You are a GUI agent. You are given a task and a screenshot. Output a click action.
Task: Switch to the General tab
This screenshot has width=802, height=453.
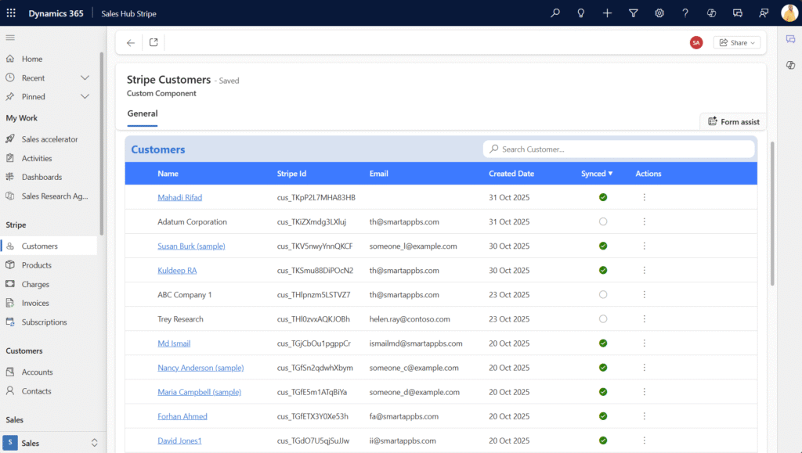(143, 114)
